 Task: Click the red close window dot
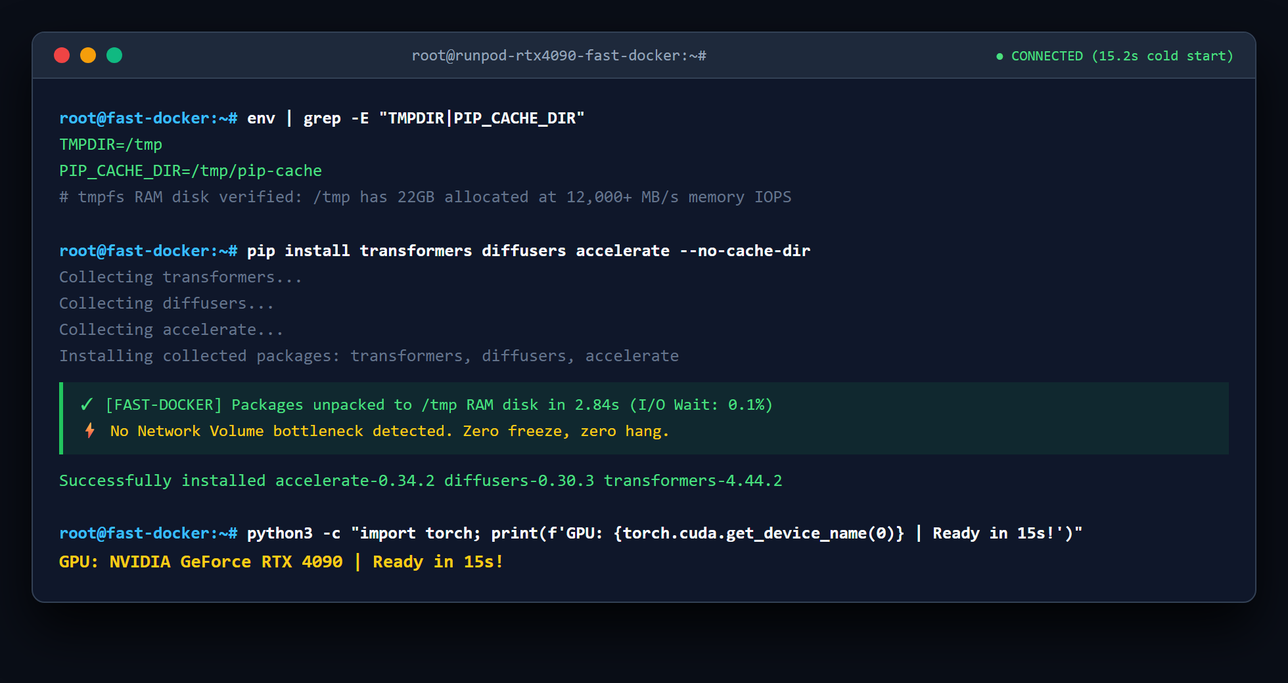click(x=62, y=55)
